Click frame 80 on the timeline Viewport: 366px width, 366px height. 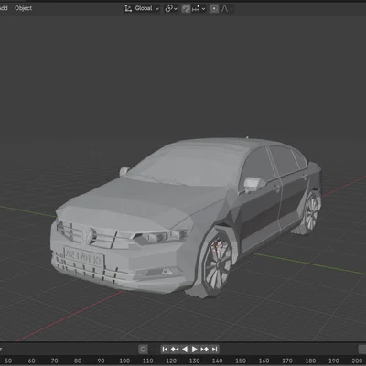[78, 361]
